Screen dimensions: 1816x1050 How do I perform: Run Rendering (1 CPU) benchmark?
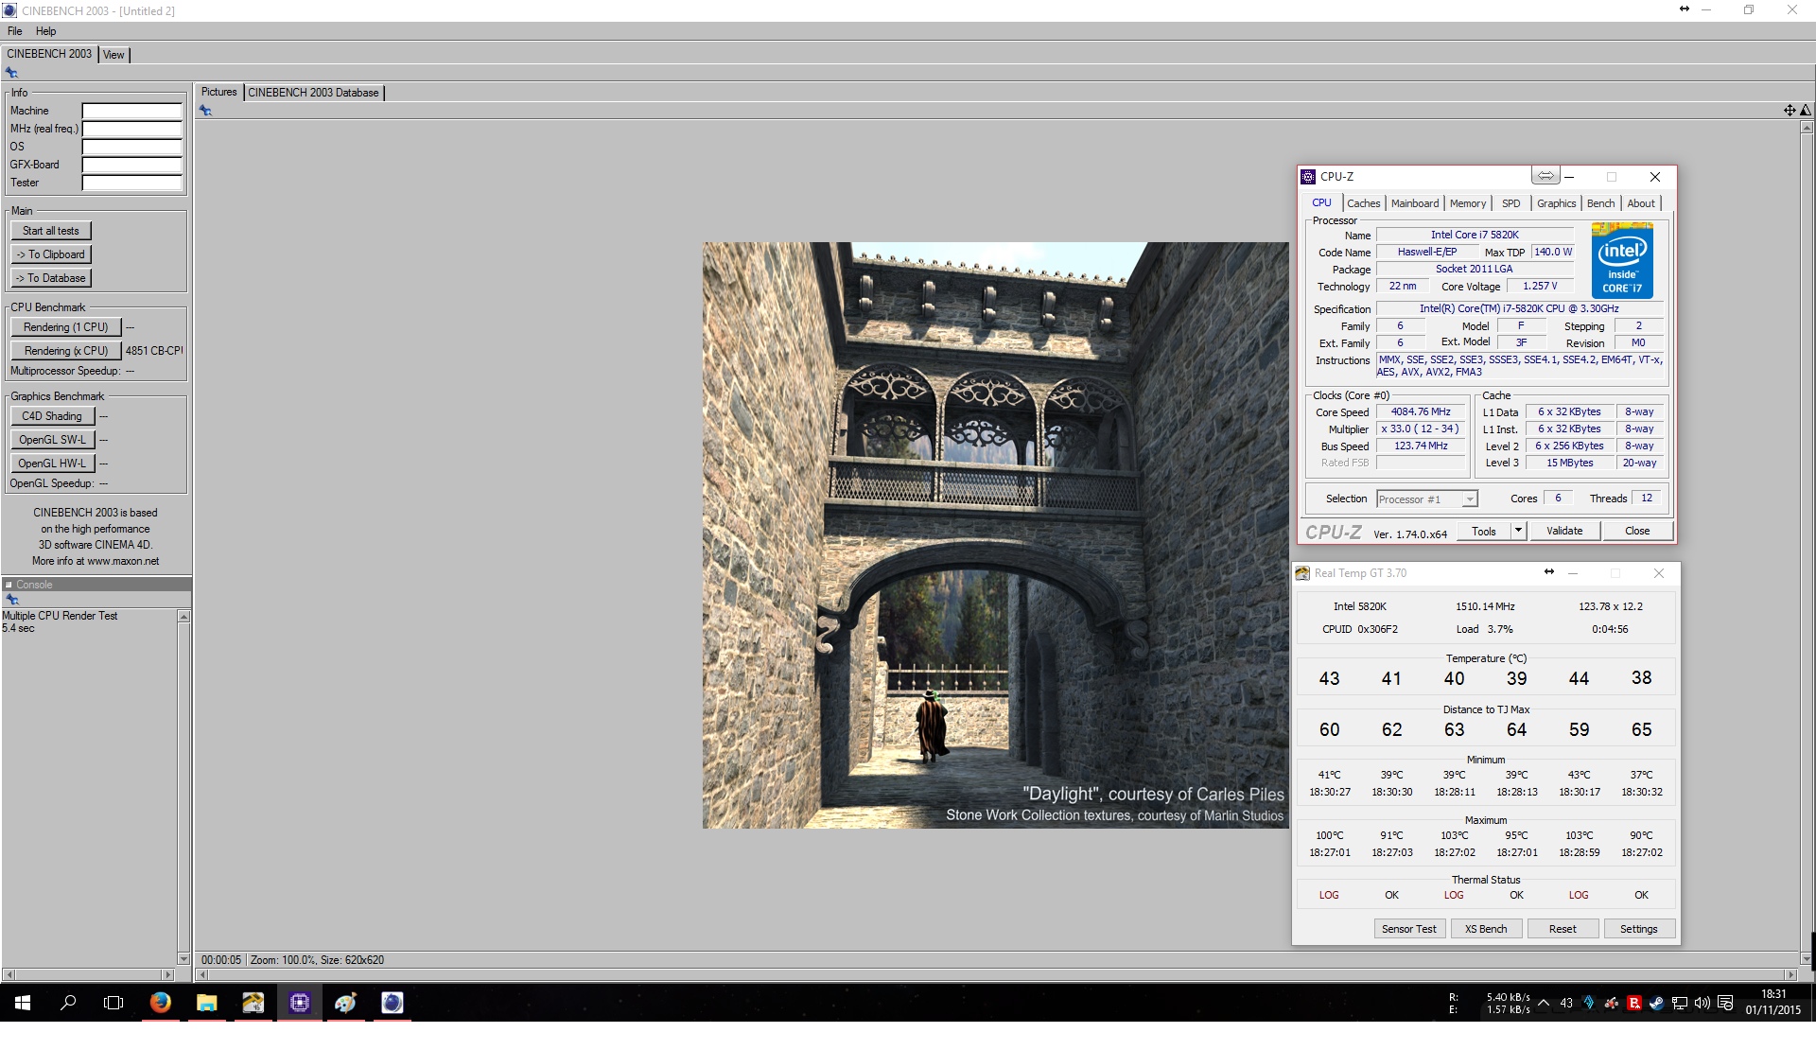(66, 327)
